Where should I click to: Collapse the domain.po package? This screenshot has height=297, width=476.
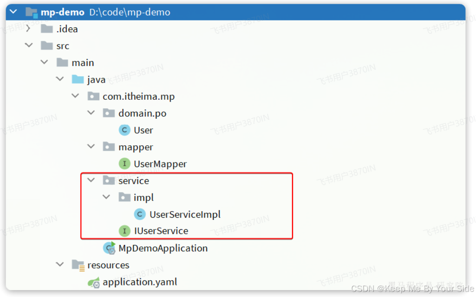tap(91, 113)
